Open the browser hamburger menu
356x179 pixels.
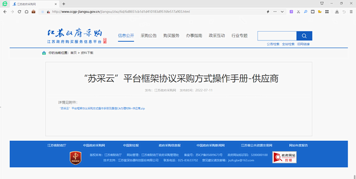coord(351,12)
